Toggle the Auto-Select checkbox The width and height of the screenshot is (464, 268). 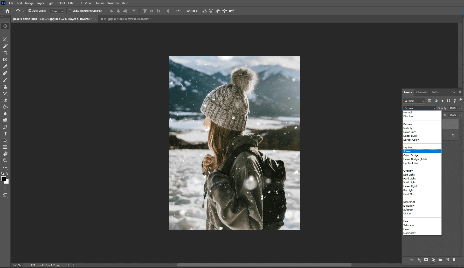click(x=30, y=11)
